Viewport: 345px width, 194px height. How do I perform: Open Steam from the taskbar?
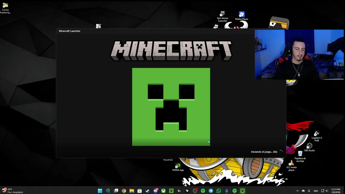(147, 191)
